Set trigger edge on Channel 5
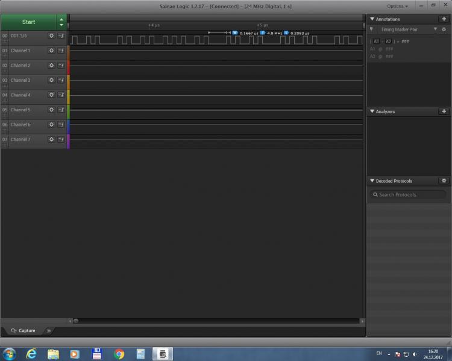 click(x=61, y=110)
